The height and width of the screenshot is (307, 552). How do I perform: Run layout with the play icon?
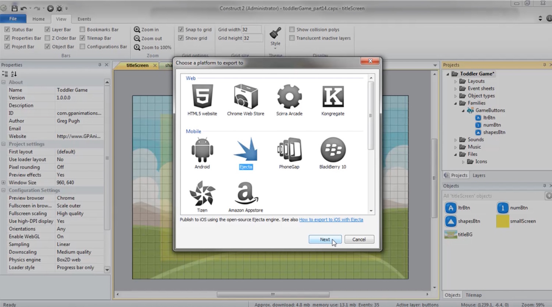tap(50, 8)
